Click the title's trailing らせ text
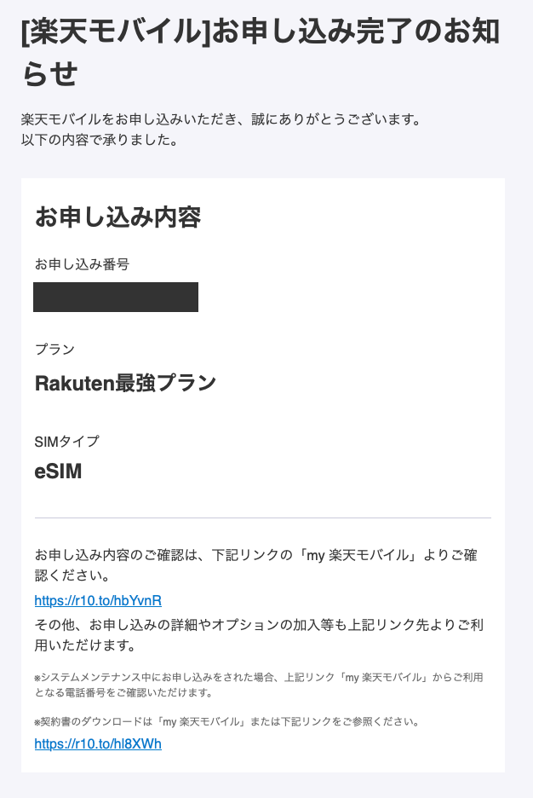Screen dimensions: 533x798 (x=49, y=72)
